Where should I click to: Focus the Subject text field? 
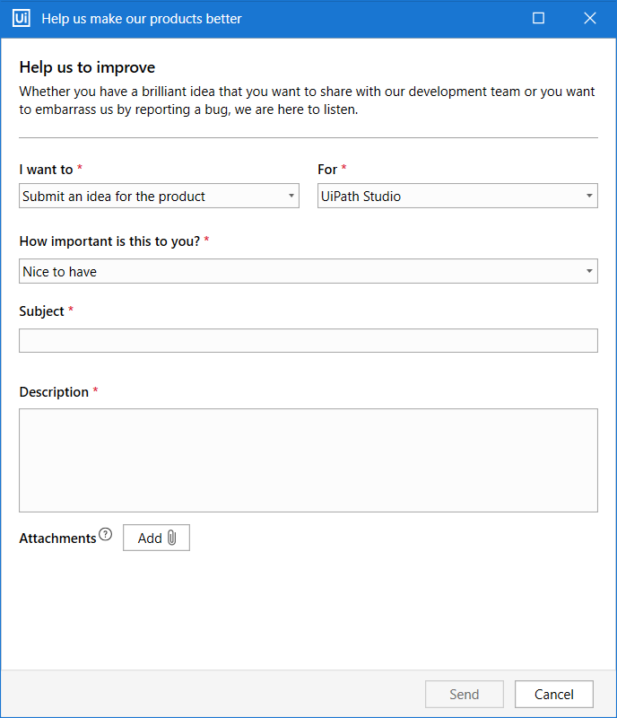pyautogui.click(x=308, y=340)
